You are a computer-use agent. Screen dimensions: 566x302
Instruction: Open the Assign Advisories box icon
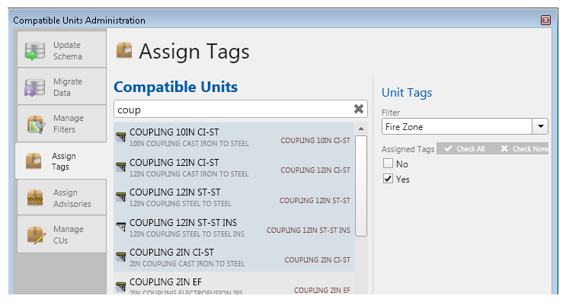click(x=35, y=198)
